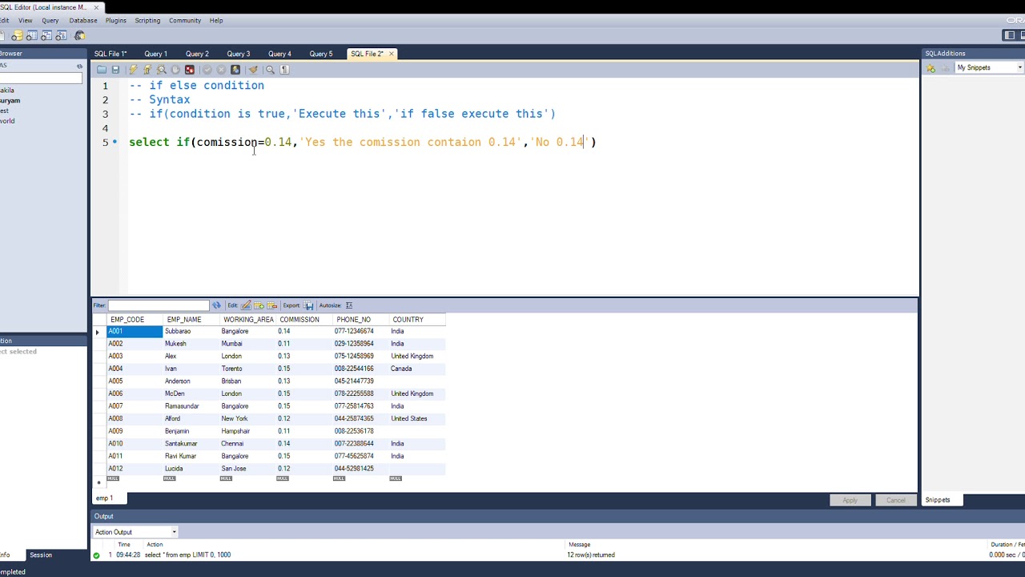
Task: Open the Plugins menu
Action: click(x=115, y=20)
